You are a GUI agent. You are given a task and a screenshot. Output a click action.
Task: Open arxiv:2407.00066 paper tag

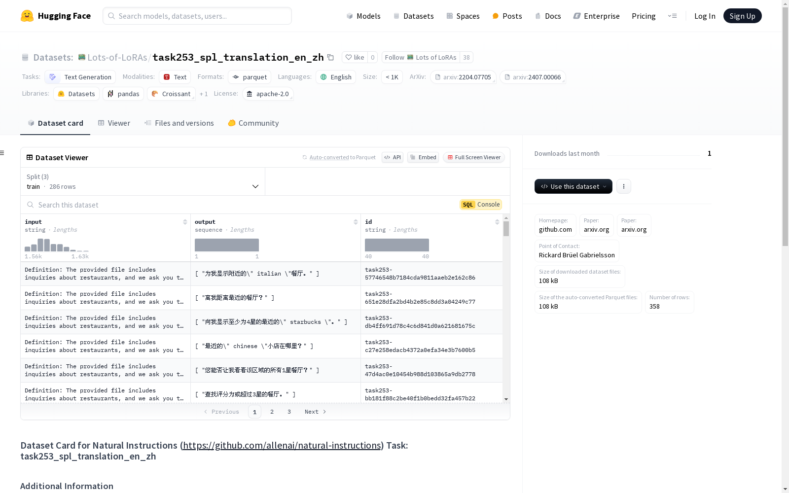click(x=533, y=77)
